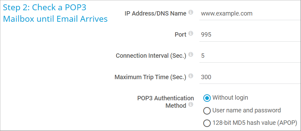This screenshot has height=131, width=301.
Task: Focus the field containing www.example.com
Action: 250,14
